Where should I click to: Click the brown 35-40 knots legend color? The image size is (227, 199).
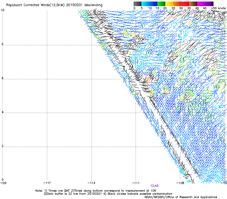[x=193, y=4]
